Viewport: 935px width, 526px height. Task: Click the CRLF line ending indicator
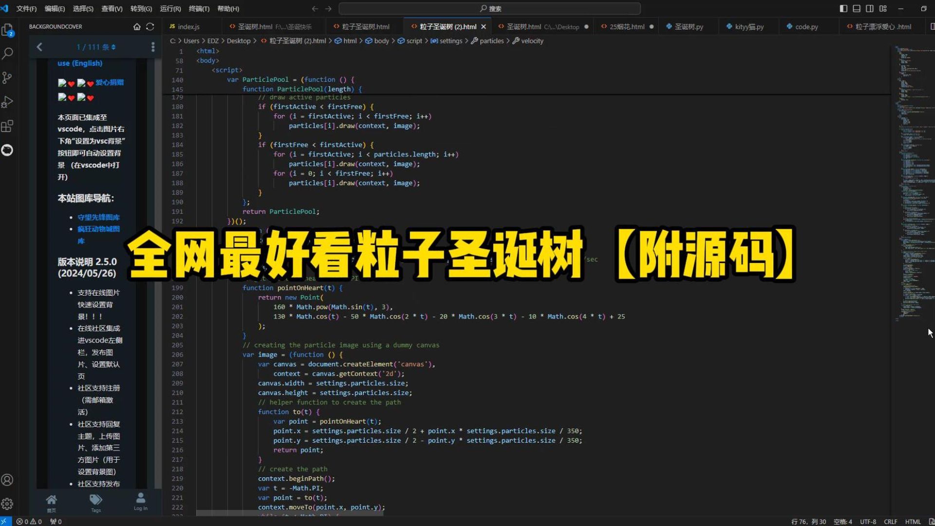click(890, 521)
